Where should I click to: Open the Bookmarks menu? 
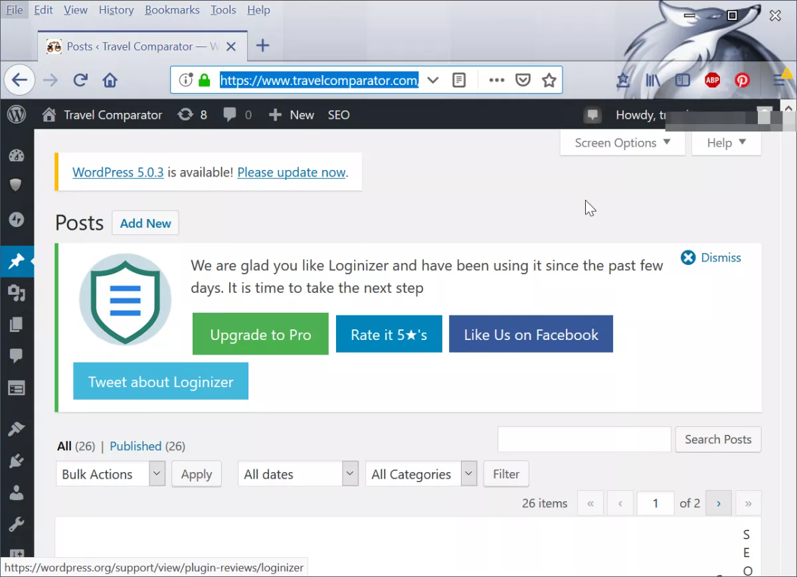172,10
